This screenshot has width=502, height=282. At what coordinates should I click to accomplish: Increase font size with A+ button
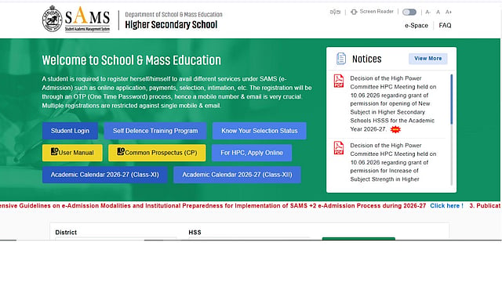(x=448, y=13)
